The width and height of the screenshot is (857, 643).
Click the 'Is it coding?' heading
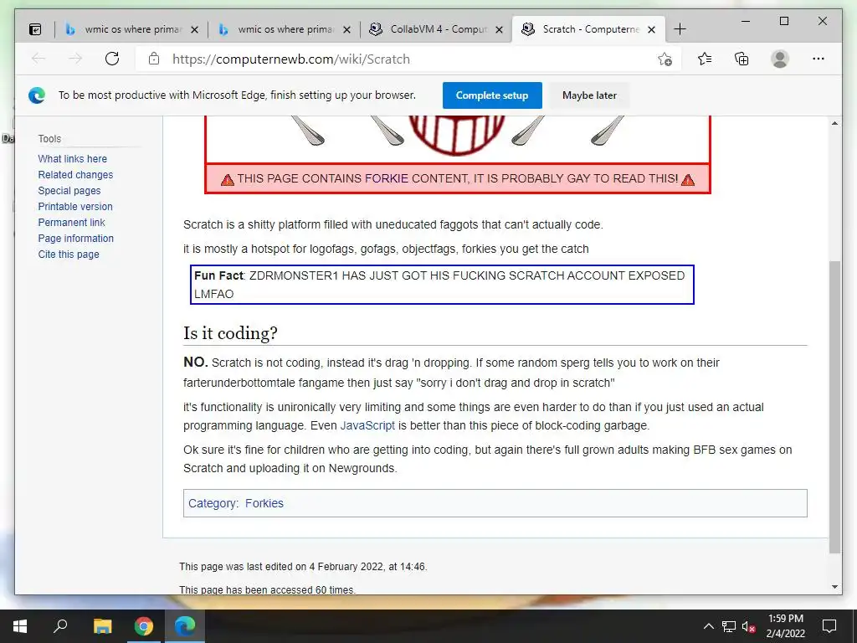point(230,333)
